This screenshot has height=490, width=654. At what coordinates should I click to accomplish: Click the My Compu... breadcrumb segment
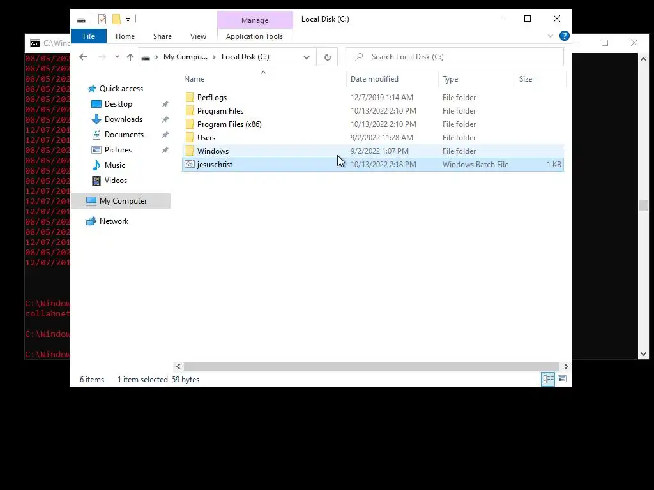coord(185,57)
